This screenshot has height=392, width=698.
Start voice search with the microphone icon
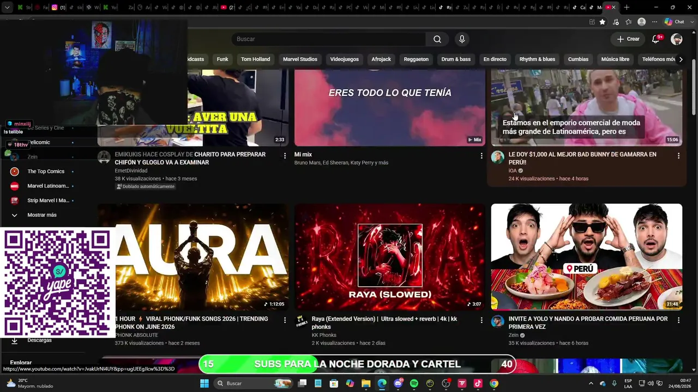tap(462, 39)
